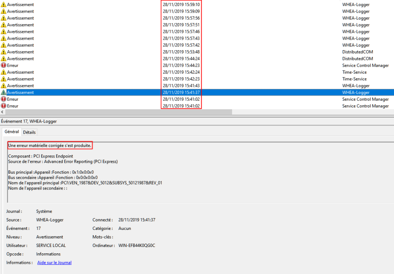394x274 pixels.
Task: Pick the warning icon of the 15:57:42 row
Action: [4, 45]
